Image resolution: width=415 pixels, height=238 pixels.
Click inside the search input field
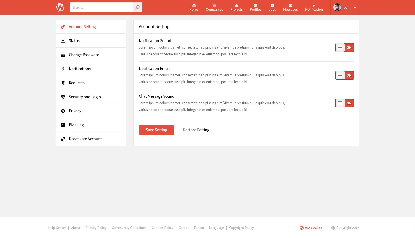(x=101, y=7)
